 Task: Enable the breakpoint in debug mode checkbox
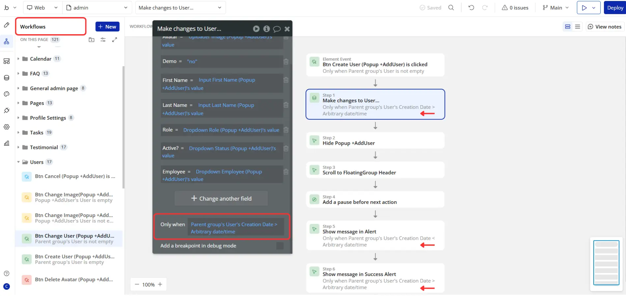click(x=280, y=246)
